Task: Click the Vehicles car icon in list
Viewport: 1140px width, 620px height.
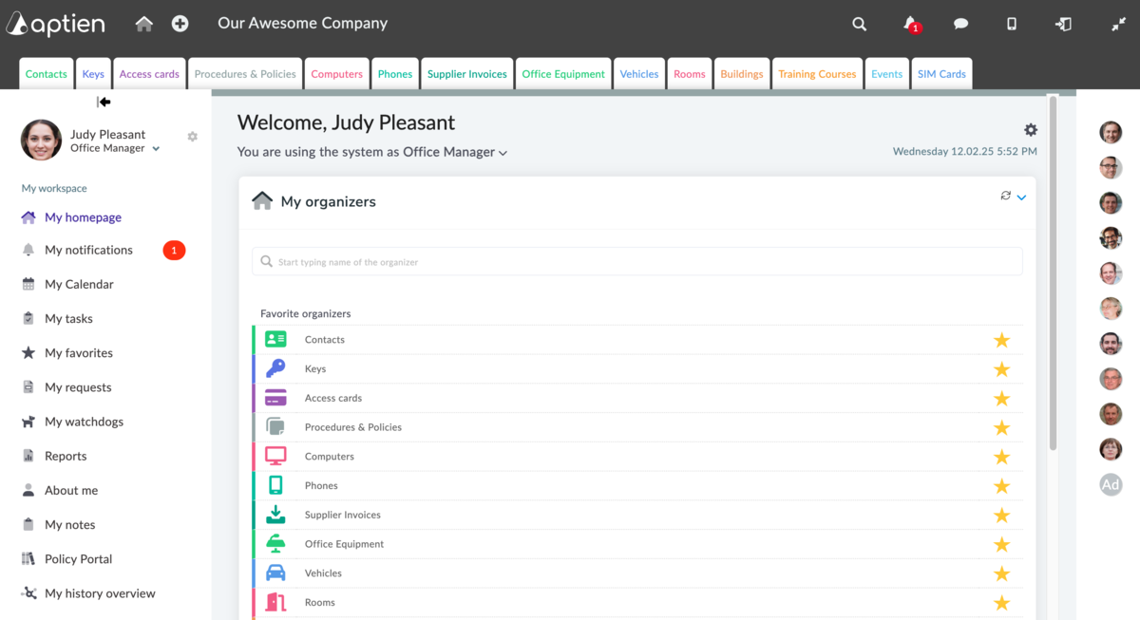Action: point(275,573)
